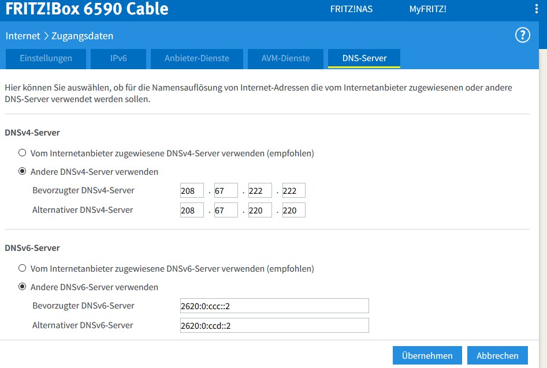The height and width of the screenshot is (368, 547).
Task: Select the DNS-Server tab
Action: tap(364, 58)
